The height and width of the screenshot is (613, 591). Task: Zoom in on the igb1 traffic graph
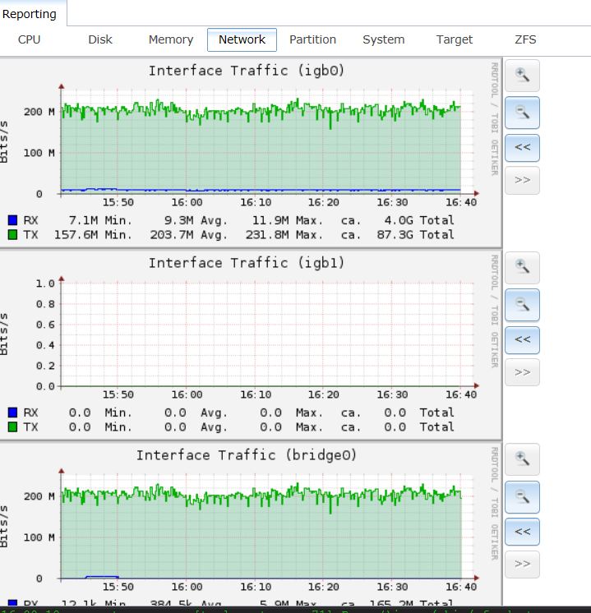point(522,267)
